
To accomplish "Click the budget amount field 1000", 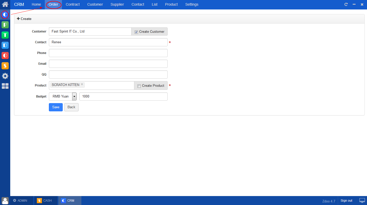I will coord(123,96).
